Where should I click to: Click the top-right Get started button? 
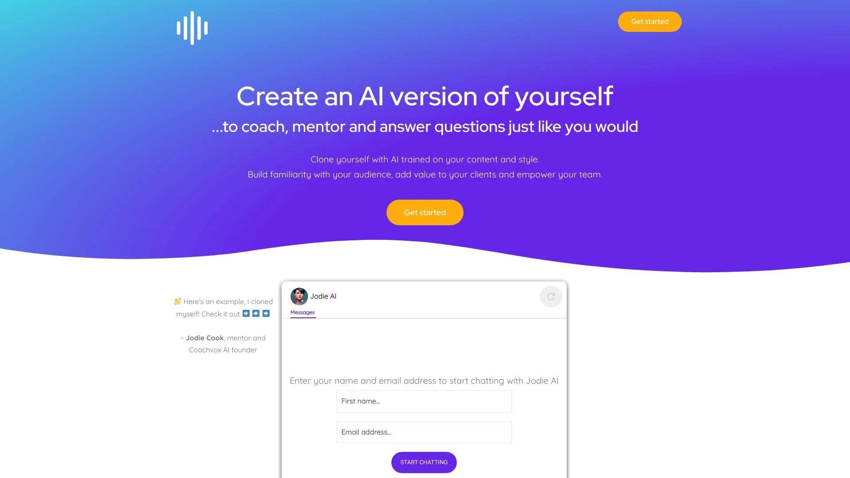(650, 22)
